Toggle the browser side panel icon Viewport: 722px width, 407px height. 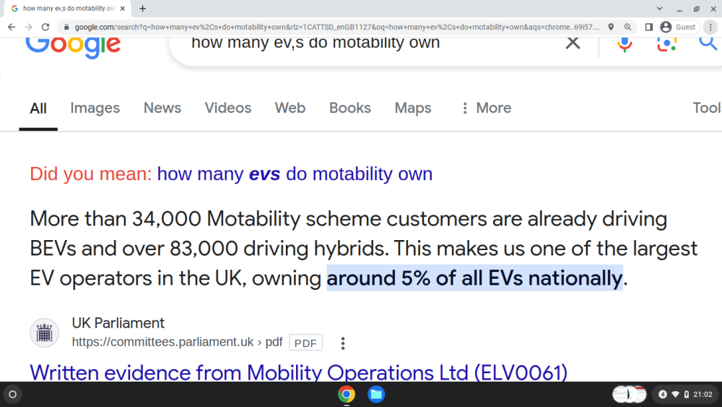point(649,27)
